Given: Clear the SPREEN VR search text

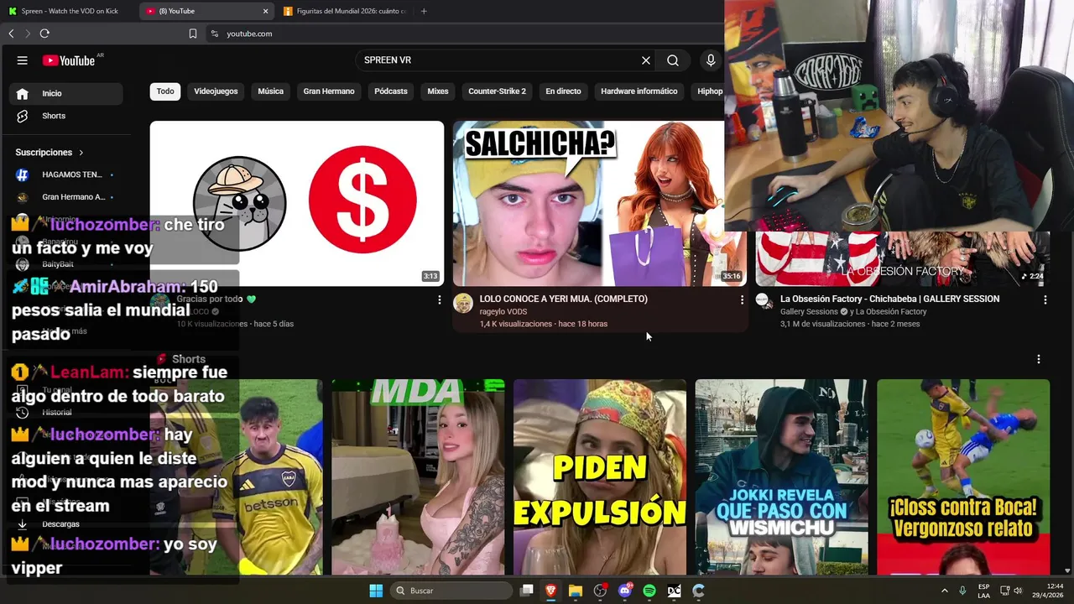Looking at the screenshot, I should click(646, 60).
